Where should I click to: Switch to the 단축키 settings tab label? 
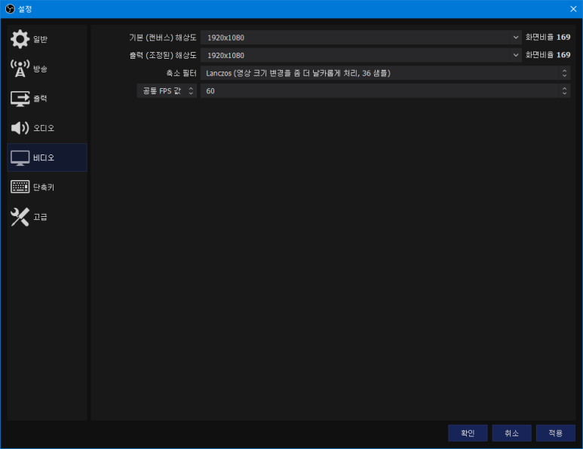coord(44,187)
